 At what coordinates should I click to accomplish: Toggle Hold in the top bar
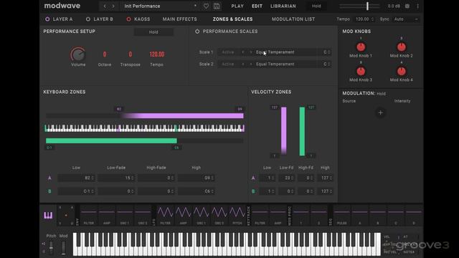click(x=316, y=6)
